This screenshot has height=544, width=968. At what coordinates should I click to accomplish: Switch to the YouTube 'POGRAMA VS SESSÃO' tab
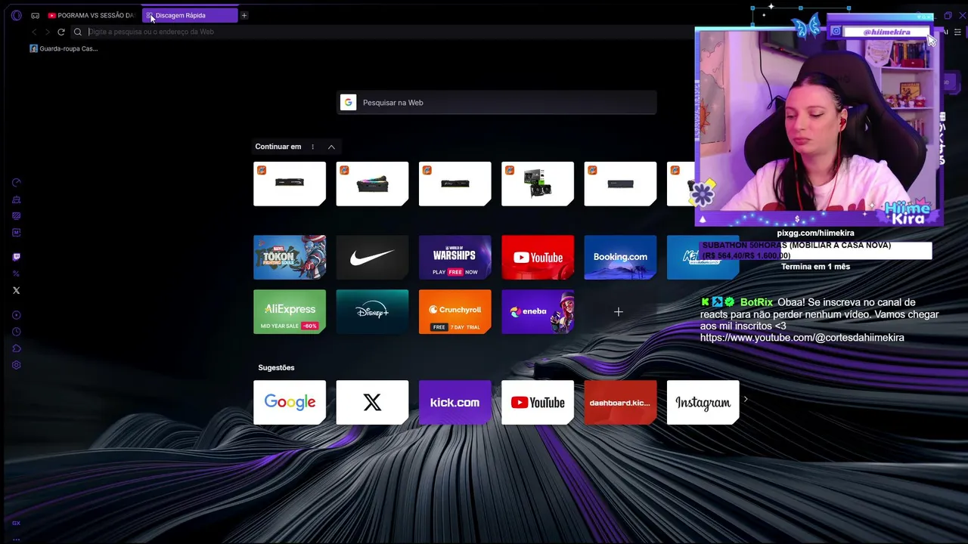pyautogui.click(x=91, y=15)
